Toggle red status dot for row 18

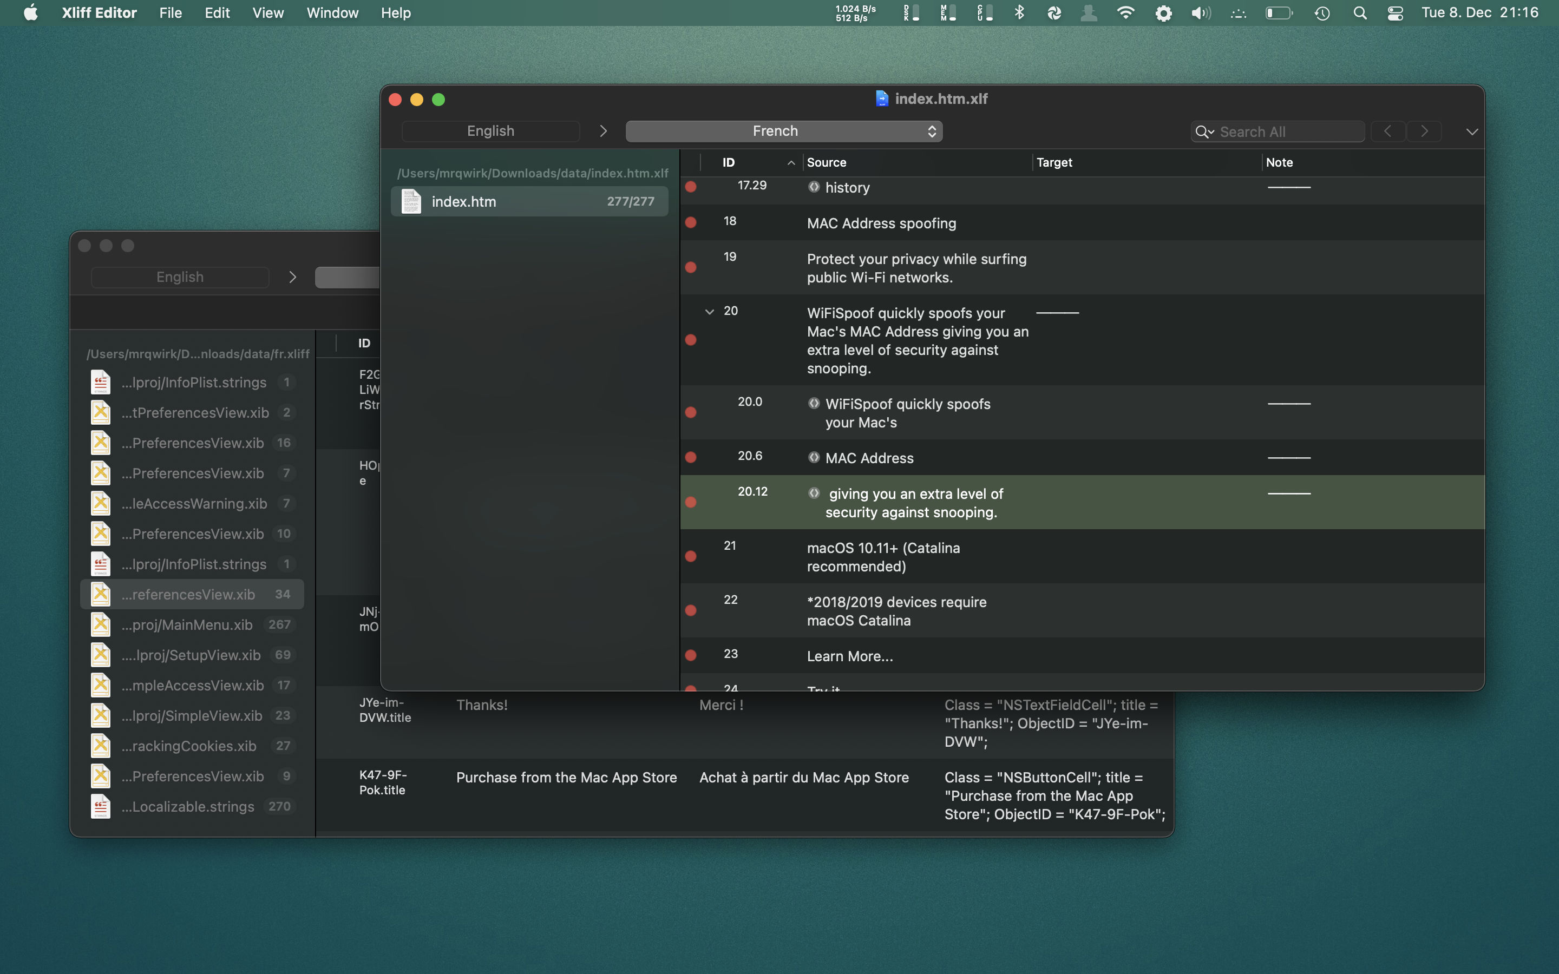691,223
